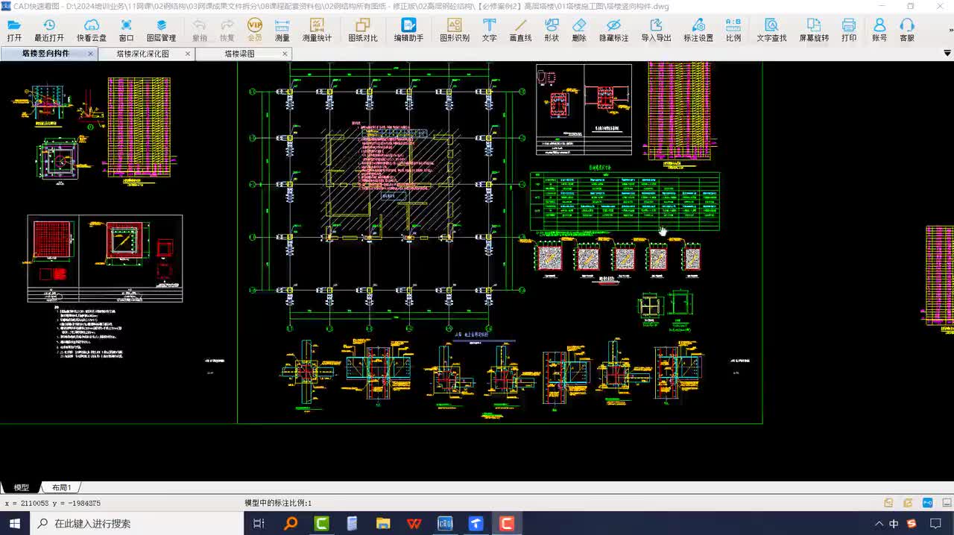
Task: Select the 测量 measure tool
Action: (282, 30)
